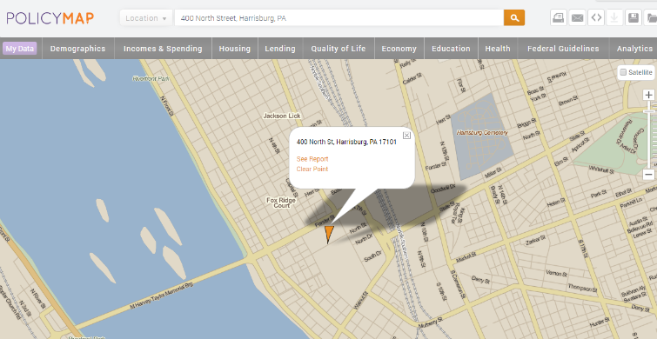Click the download arrow icon

pyautogui.click(x=614, y=18)
